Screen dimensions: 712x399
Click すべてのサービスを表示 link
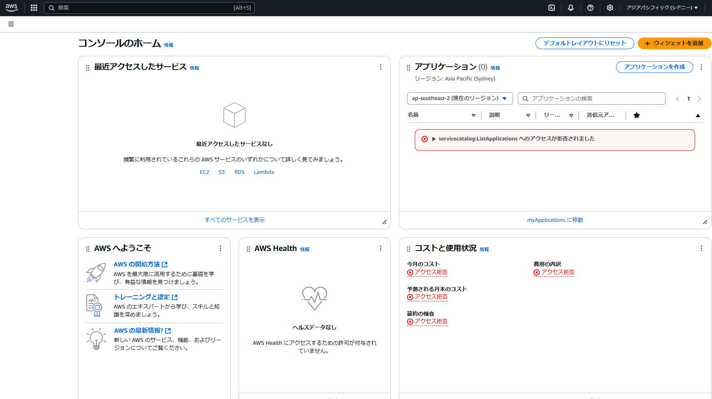[234, 220]
